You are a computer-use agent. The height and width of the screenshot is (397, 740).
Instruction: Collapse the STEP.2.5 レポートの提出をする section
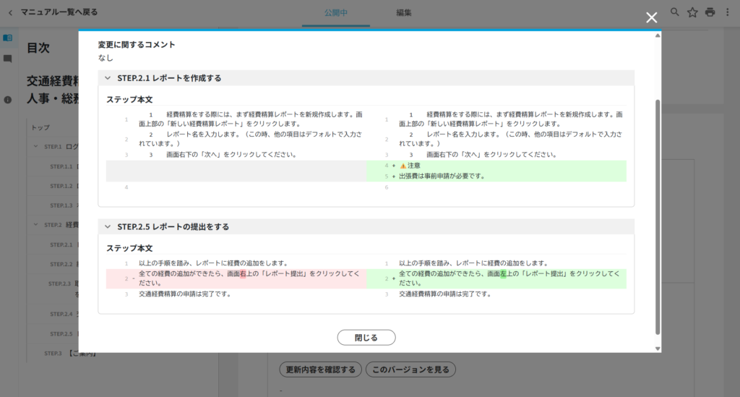pos(108,226)
